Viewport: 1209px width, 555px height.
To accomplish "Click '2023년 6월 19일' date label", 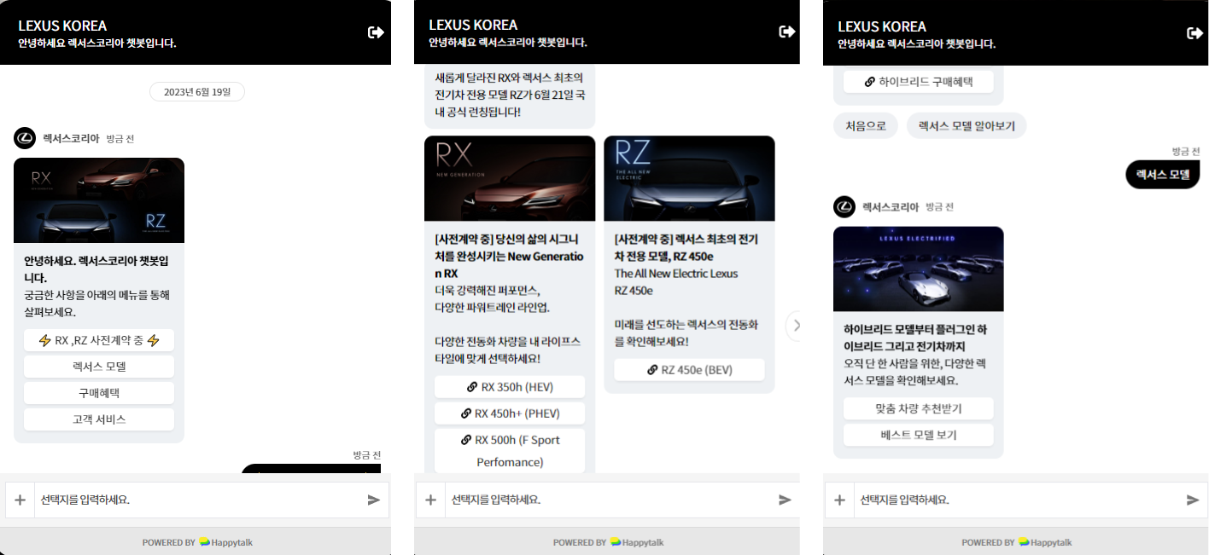I will click(x=197, y=92).
